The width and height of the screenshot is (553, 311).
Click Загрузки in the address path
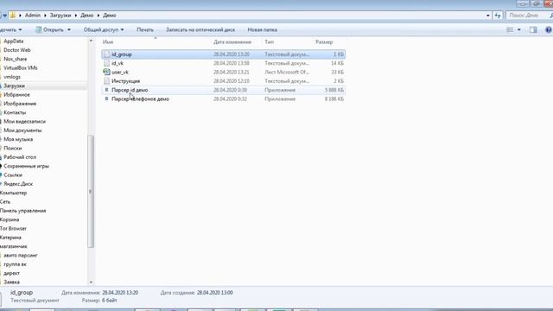[x=60, y=16]
